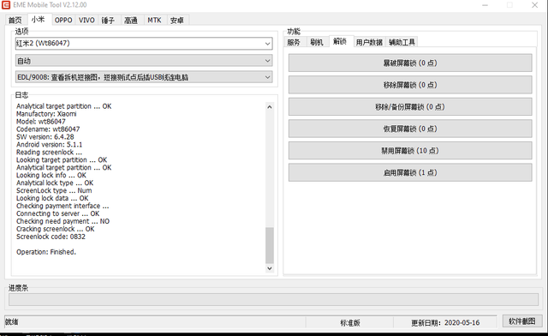Screen dimensions: 548x336
Task: Click the EME Mobile Tool app icon
Action: click(x=6, y=5)
